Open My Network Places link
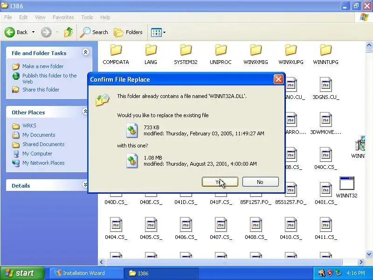This screenshot has width=373, height=280. tap(43, 163)
